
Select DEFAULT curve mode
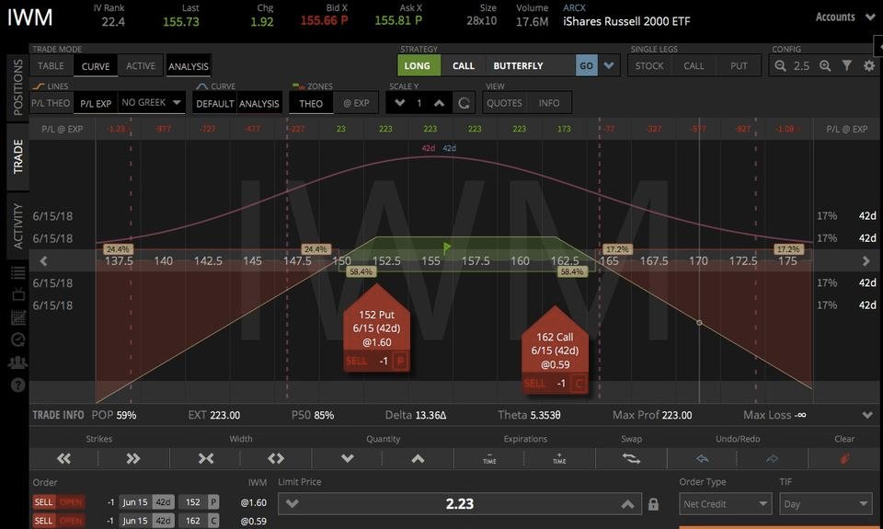pos(214,104)
